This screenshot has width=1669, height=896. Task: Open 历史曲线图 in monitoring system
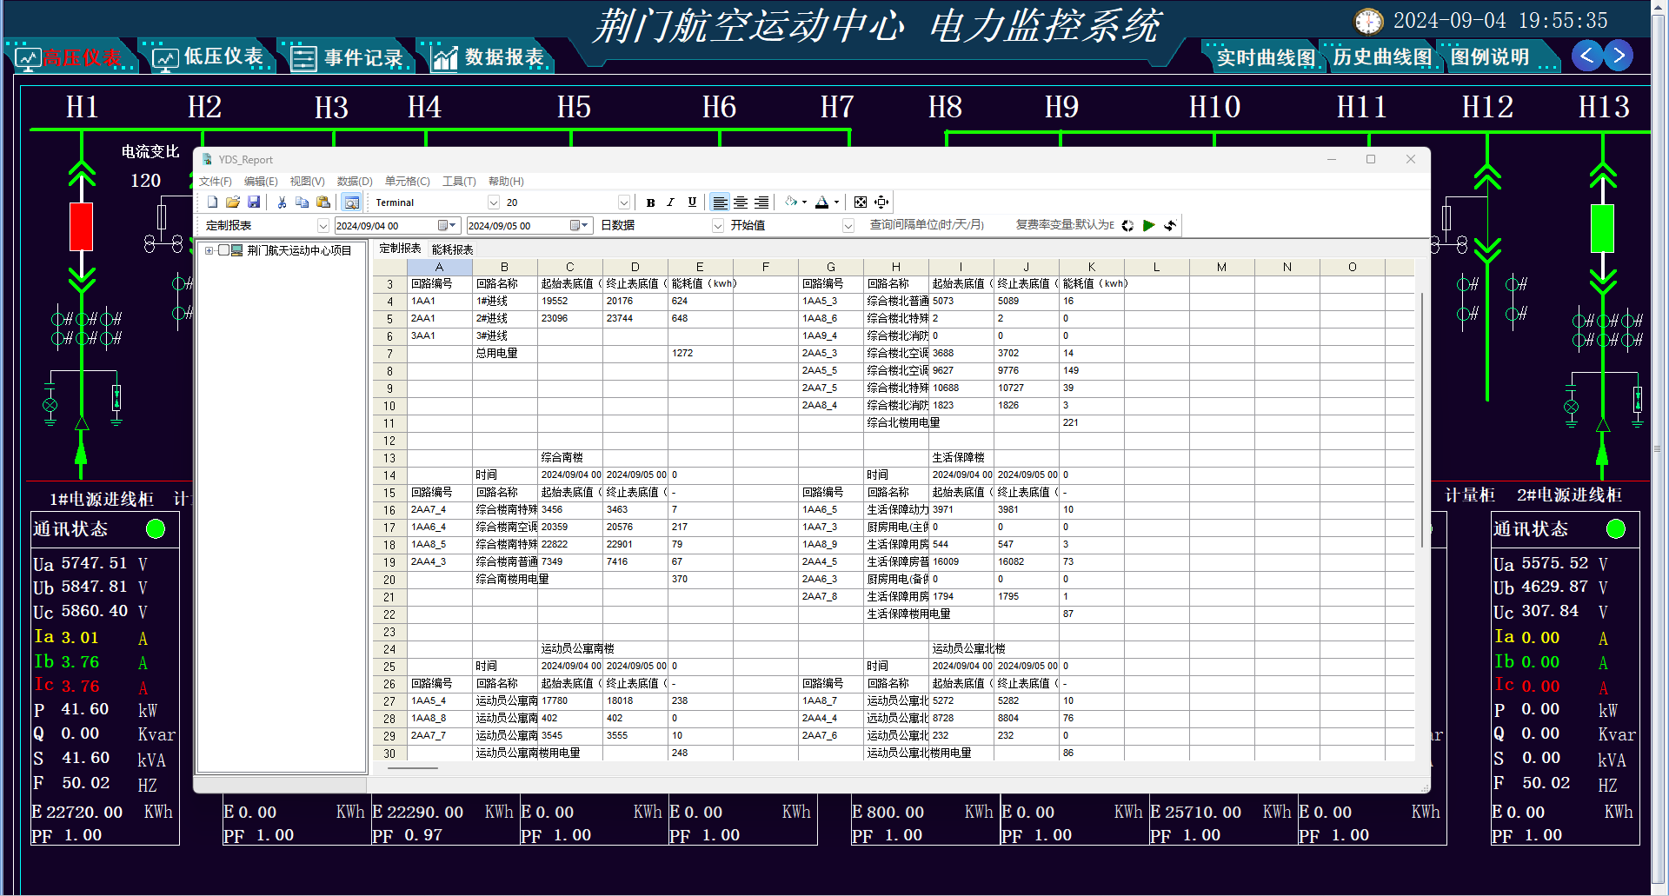tap(1382, 57)
